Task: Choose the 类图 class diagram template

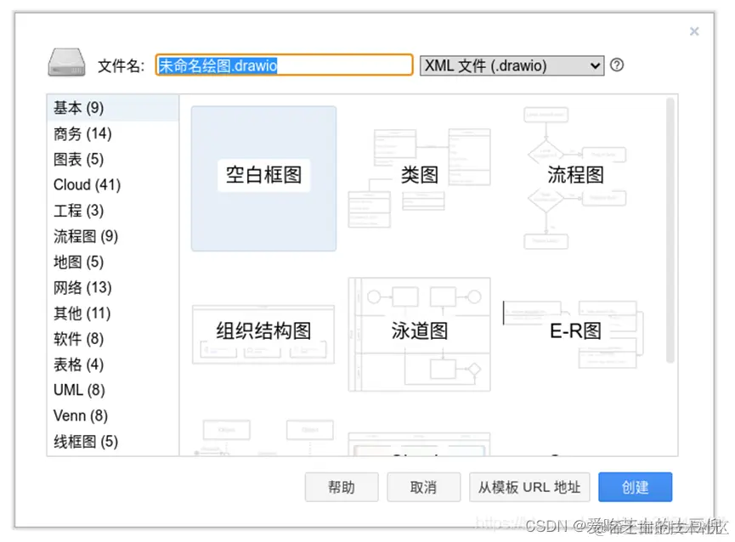Action: (x=420, y=178)
